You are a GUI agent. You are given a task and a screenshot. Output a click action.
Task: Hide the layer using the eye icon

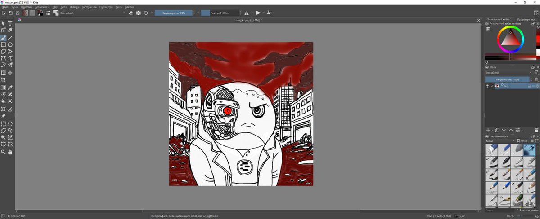[x=487, y=86]
